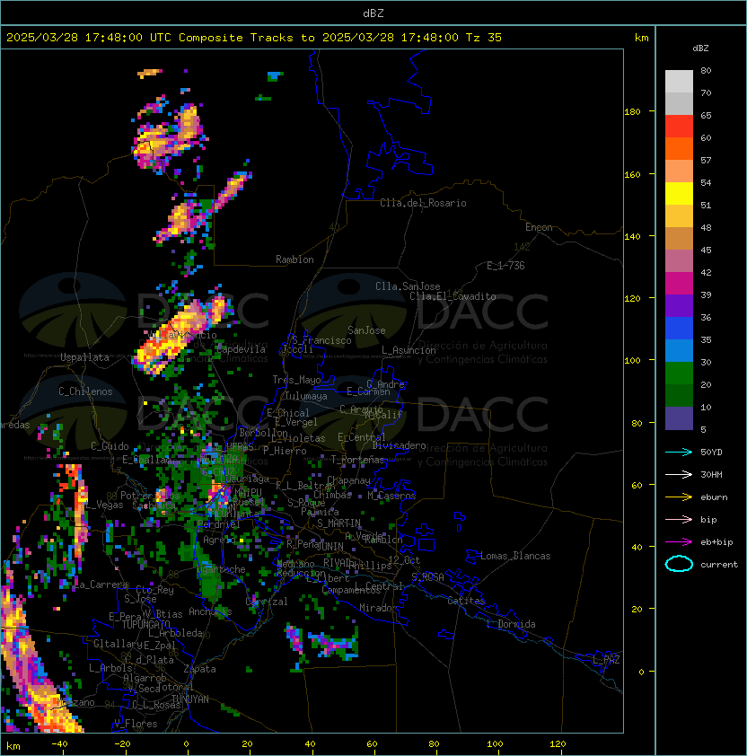
Task: Click the pink bip arrow icon
Action: coord(679,519)
